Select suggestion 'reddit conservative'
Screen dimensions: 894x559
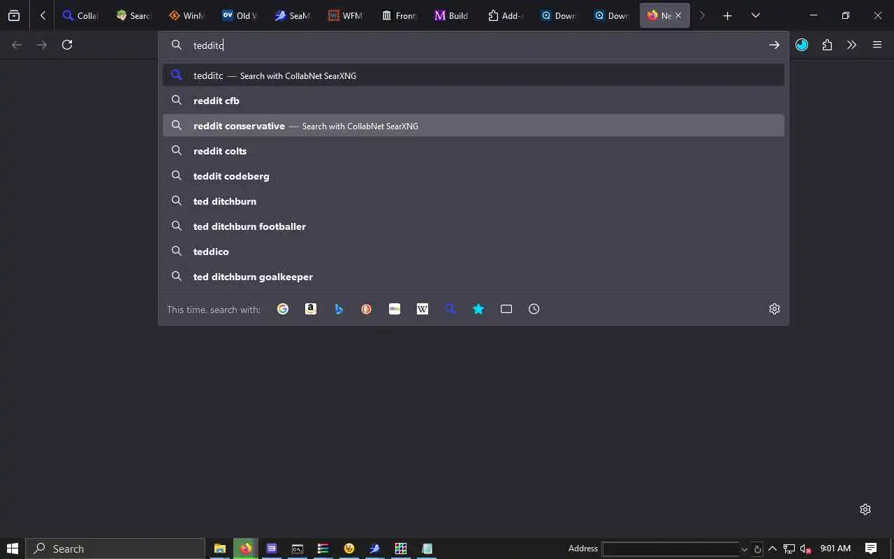pyautogui.click(x=474, y=126)
